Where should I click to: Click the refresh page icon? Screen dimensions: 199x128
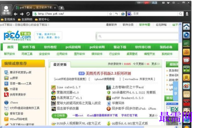tap(28, 14)
